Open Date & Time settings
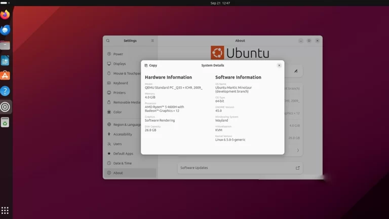This screenshot has height=219, width=389. pyautogui.click(x=130, y=163)
